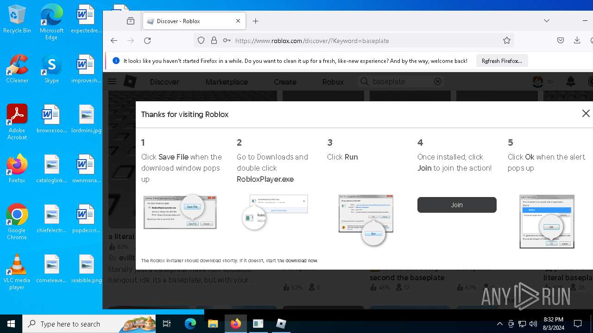This screenshot has width=593, height=333.
Task: Close the Discover - Roblox tab
Action: click(238, 21)
